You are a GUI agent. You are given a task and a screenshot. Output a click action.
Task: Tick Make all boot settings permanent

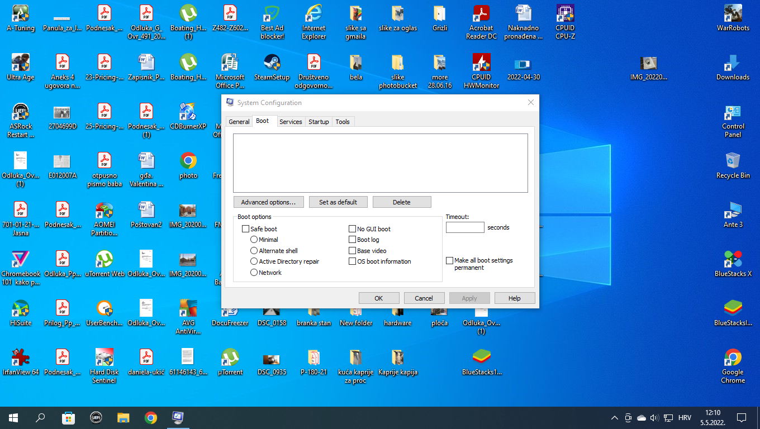450,261
